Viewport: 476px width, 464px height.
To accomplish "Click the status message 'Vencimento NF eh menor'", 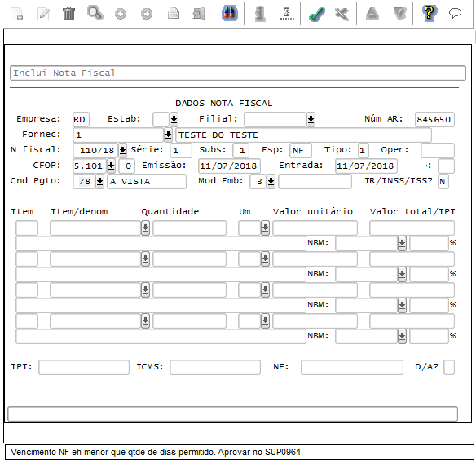I will 156,452.
